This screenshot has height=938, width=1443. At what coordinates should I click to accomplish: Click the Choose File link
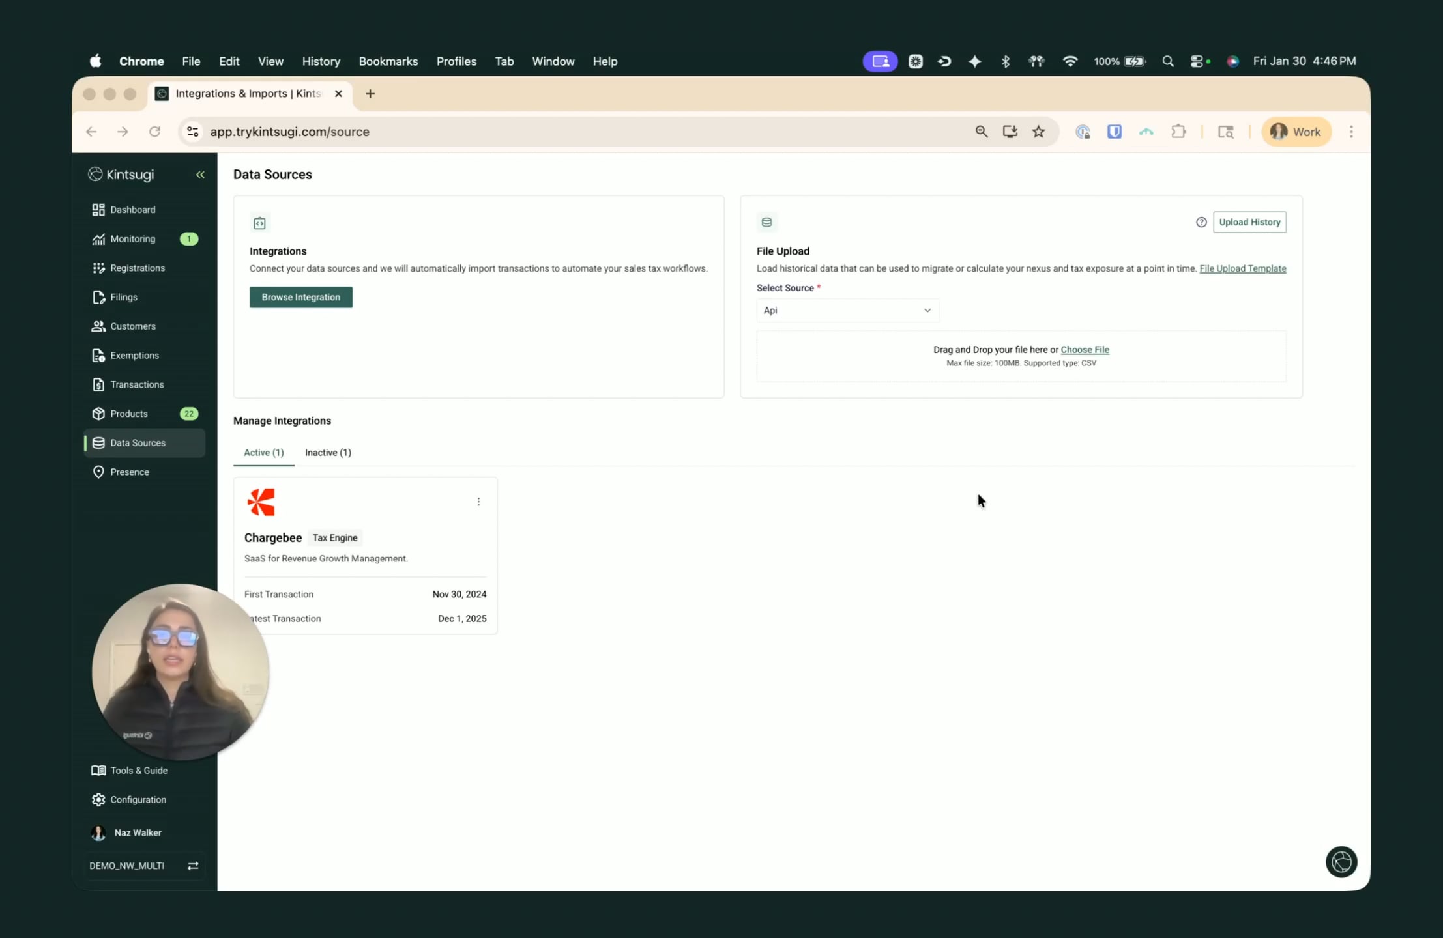pyautogui.click(x=1085, y=350)
